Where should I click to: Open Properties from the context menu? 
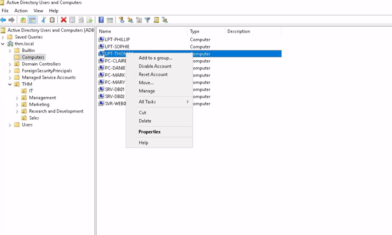[159, 132]
